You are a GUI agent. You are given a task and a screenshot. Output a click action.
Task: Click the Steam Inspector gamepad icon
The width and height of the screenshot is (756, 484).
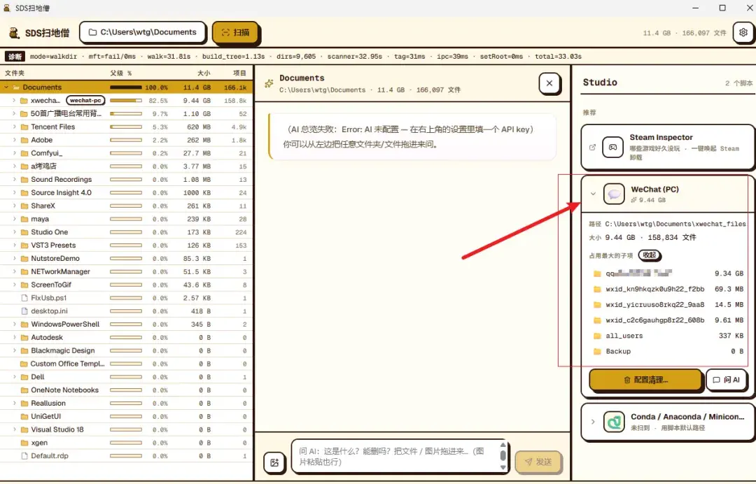(x=612, y=148)
